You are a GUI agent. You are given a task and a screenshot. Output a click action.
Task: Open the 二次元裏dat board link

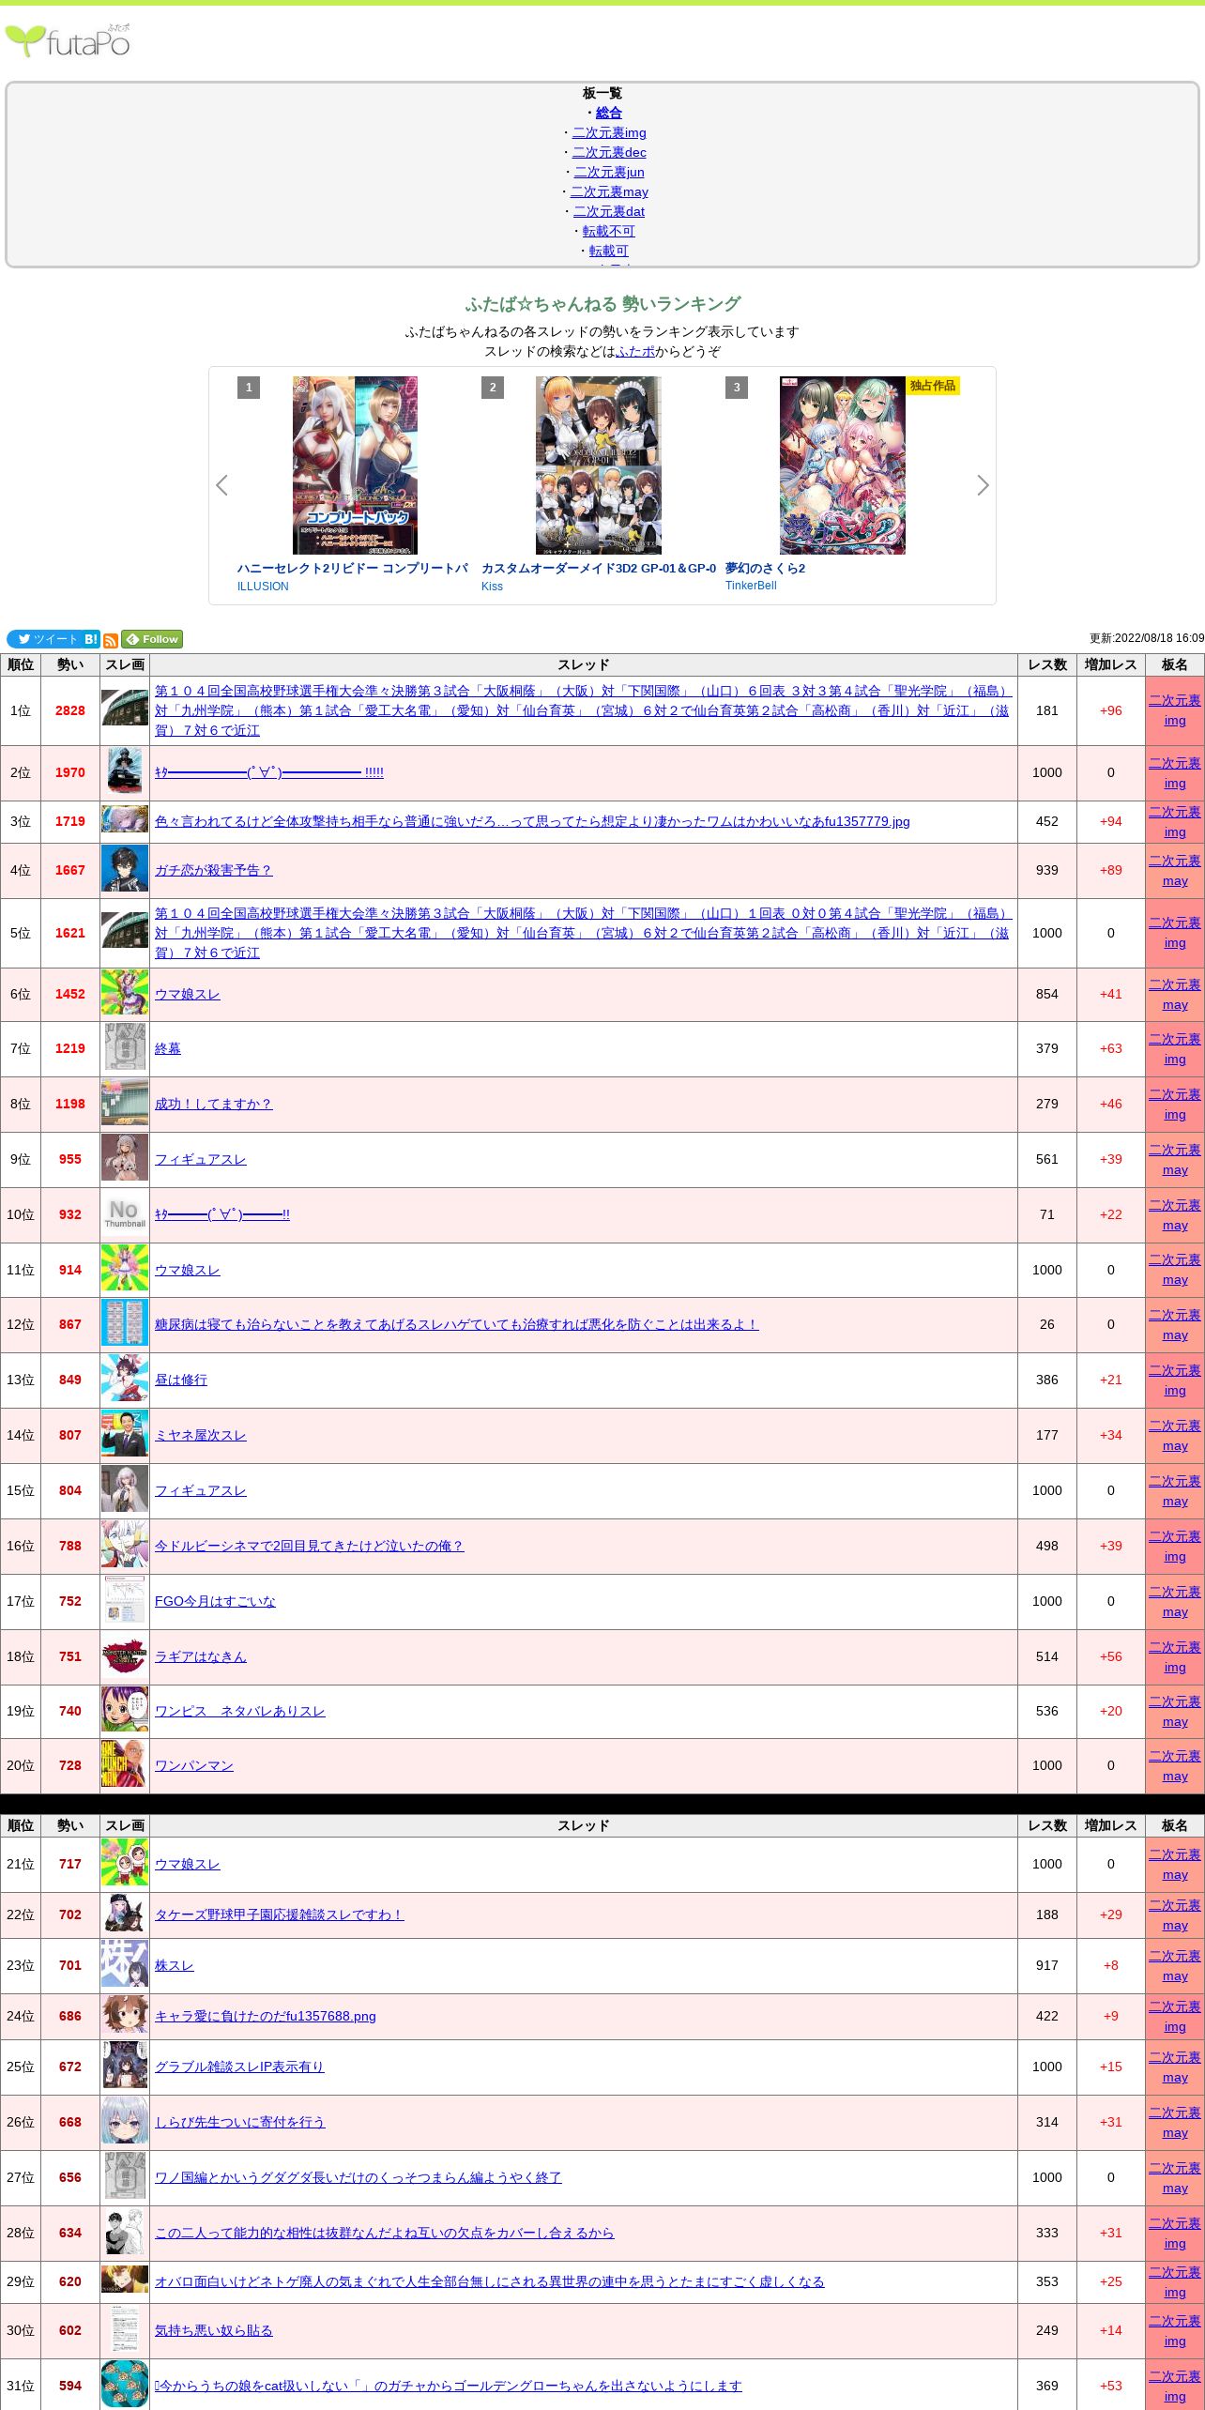click(x=609, y=211)
